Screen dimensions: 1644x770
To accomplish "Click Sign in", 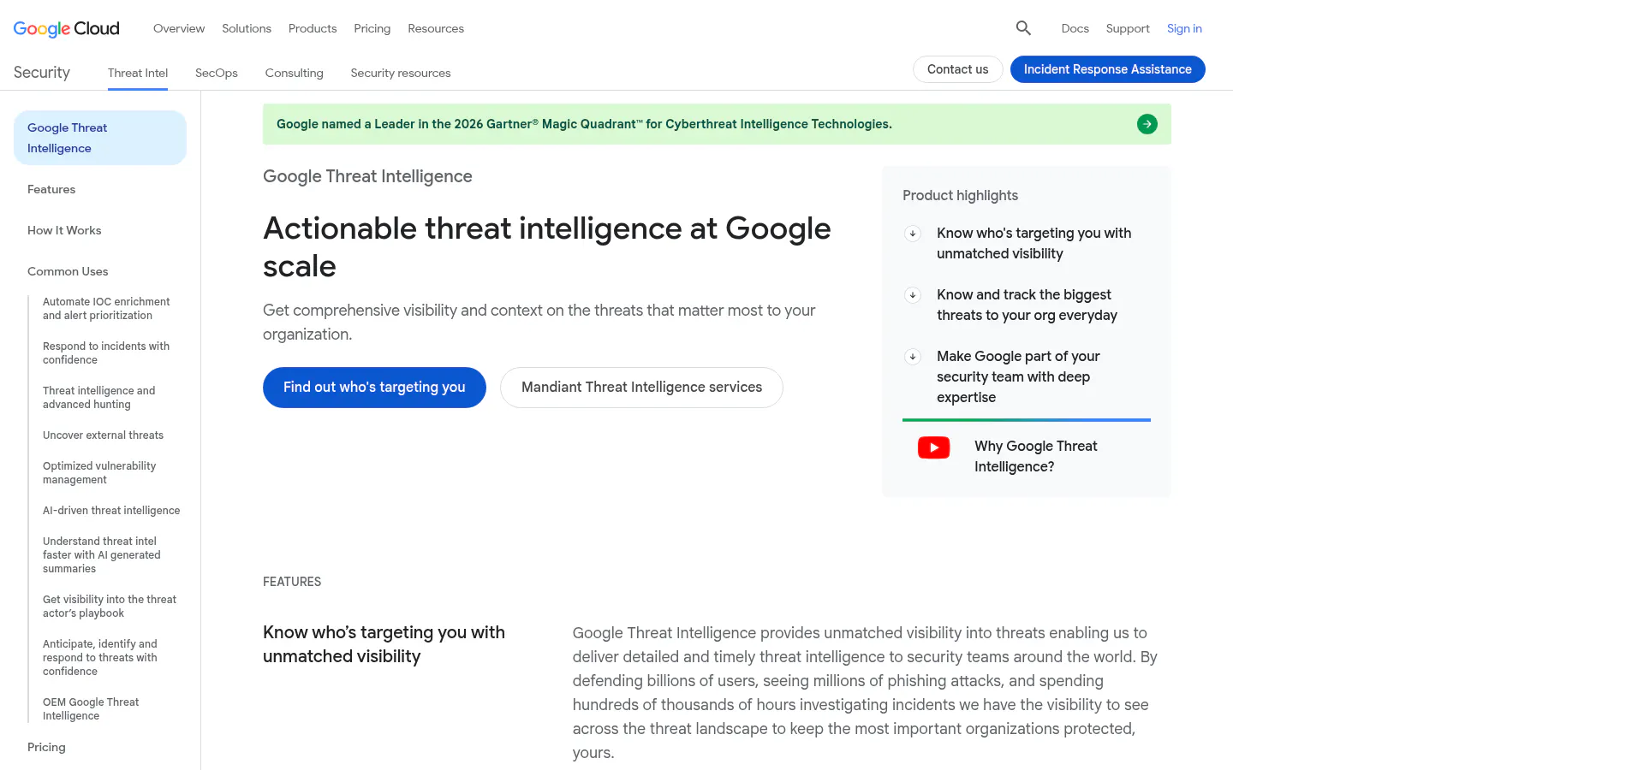I will [x=1184, y=28].
